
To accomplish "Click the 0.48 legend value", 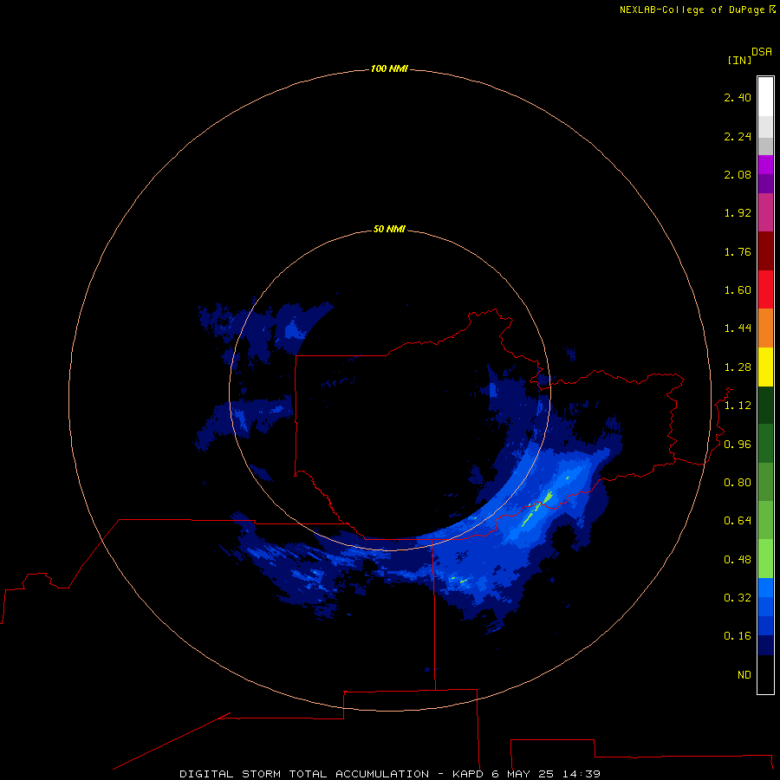I will pos(738,560).
